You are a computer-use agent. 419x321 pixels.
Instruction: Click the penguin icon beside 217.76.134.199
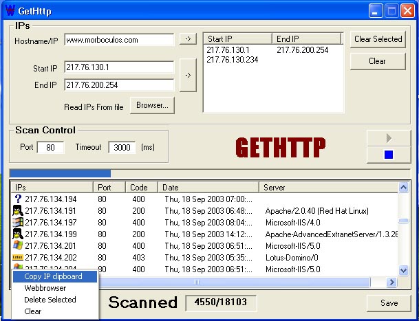[18, 234]
